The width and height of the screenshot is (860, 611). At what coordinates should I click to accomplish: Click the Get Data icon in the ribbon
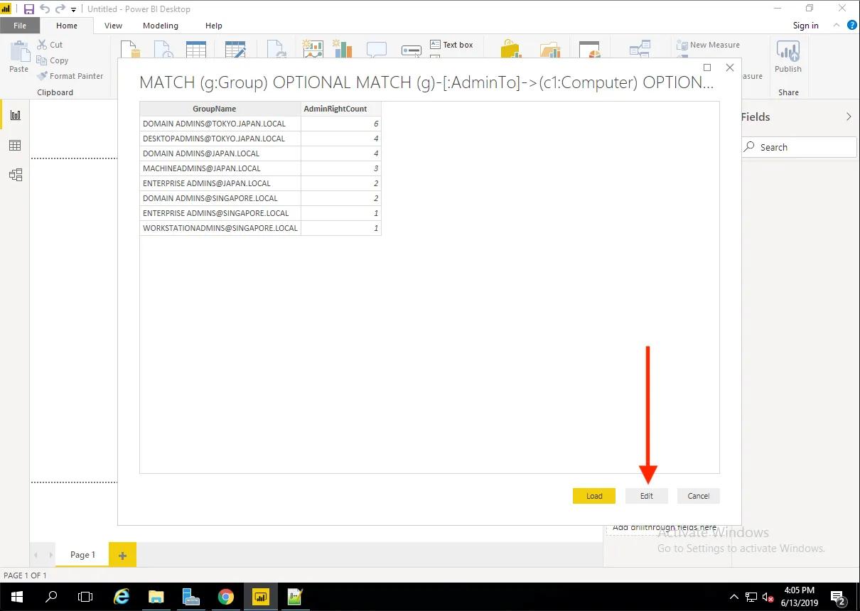129,48
